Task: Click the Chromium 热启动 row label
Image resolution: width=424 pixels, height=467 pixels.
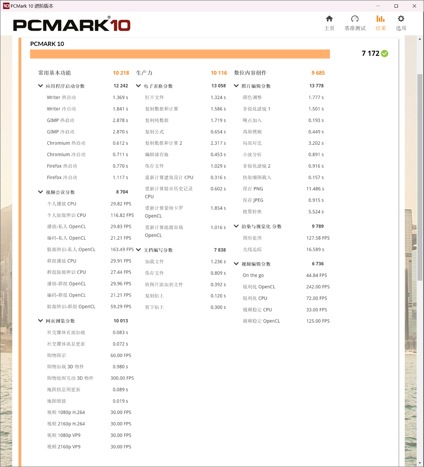Action: (x=66, y=143)
